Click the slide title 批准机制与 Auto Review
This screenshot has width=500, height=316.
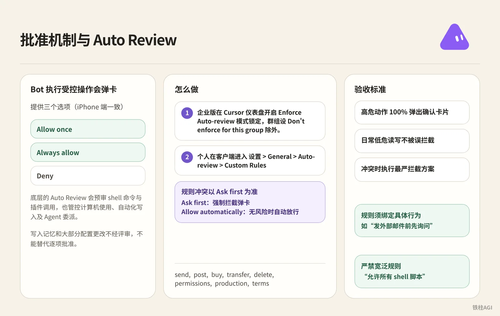(x=98, y=40)
